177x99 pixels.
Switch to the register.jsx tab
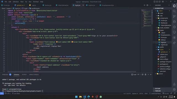[x=92, y=5]
